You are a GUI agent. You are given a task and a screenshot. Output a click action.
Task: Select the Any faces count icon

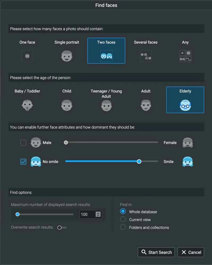185,56
